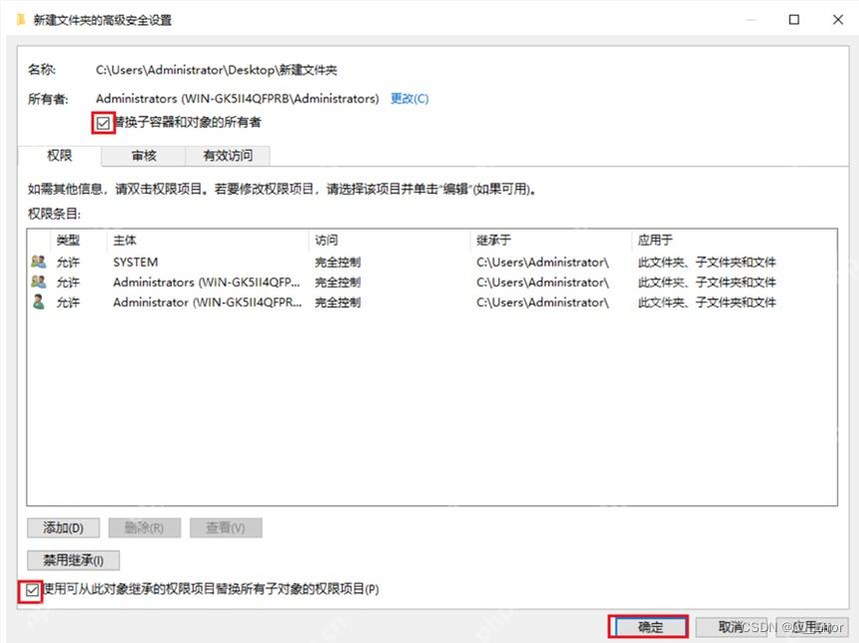Select the Administrator (WIN-GK5II4QFPR... entry
Image resolution: width=859 pixels, height=643 pixels.
[x=431, y=302]
